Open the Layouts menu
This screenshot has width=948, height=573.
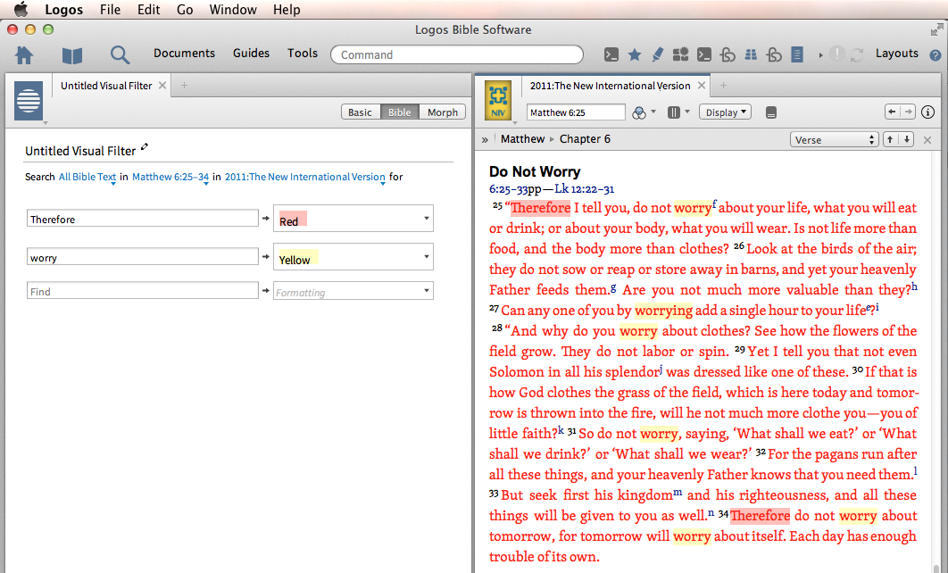point(896,54)
